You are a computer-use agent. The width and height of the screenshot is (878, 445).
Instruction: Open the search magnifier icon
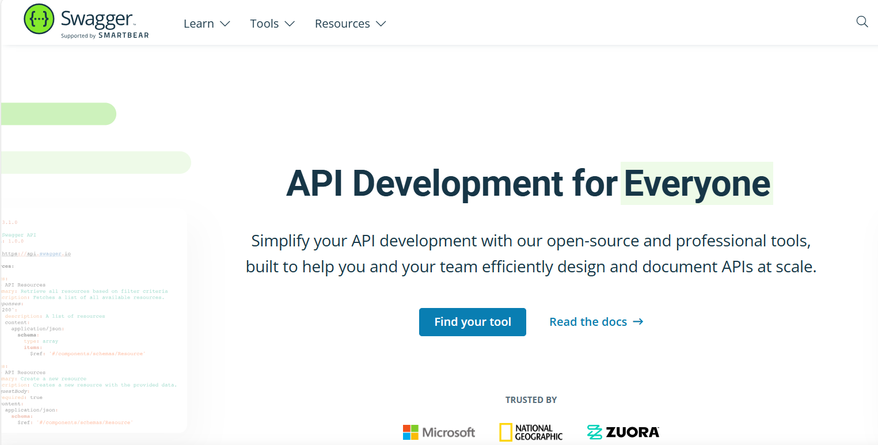[x=862, y=22]
